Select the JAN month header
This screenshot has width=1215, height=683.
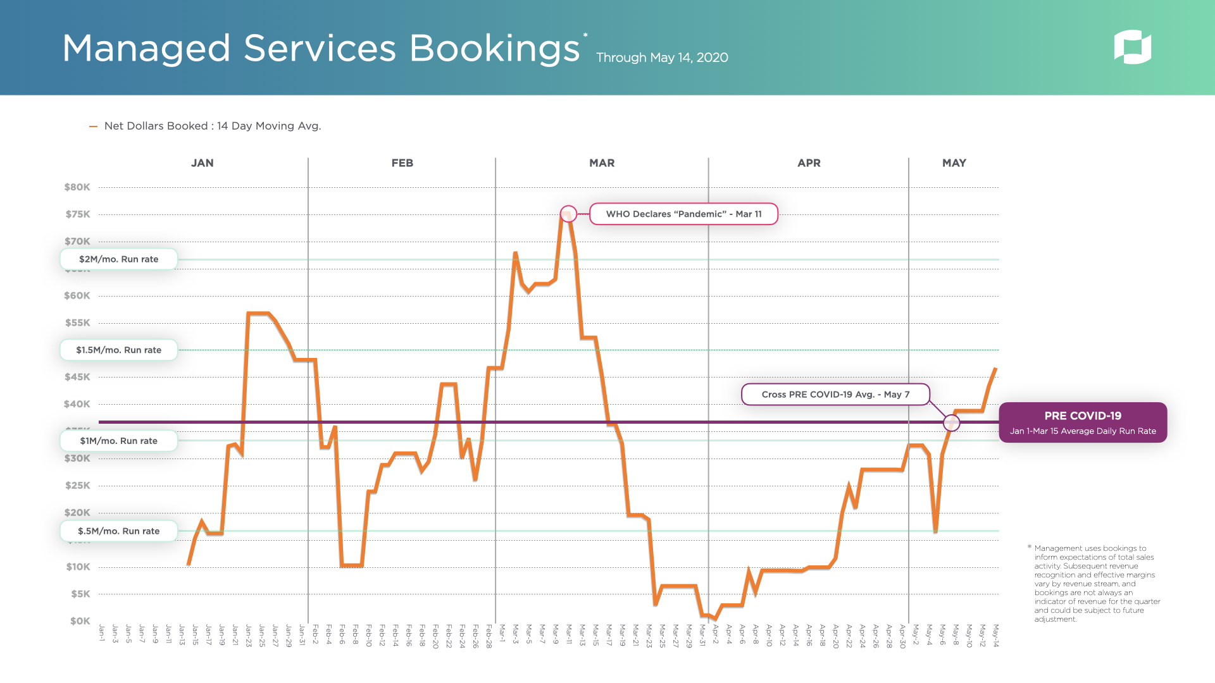[x=202, y=163]
